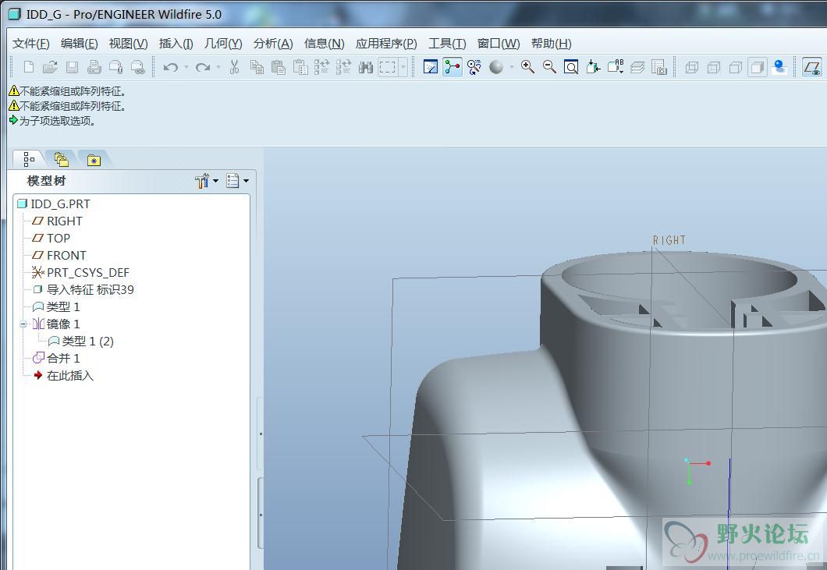Select PRT_CSYS_DEF in model tree
This screenshot has width=827, height=570.
(x=80, y=273)
